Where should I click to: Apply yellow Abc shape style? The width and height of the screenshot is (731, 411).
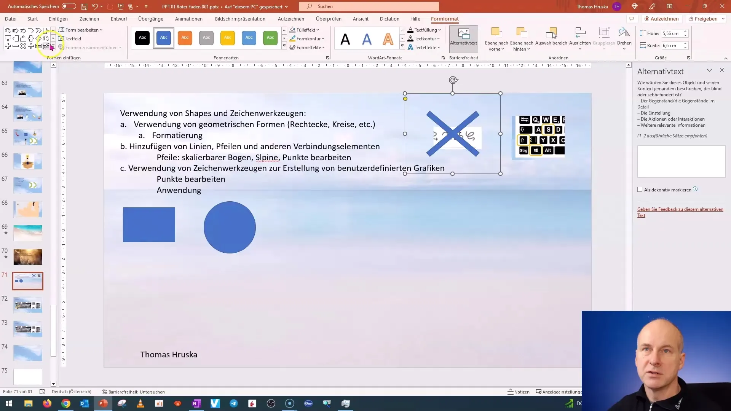click(228, 38)
